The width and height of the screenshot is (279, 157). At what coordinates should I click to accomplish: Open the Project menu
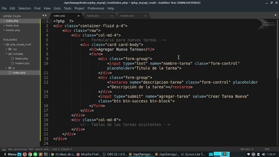click(x=79, y=8)
